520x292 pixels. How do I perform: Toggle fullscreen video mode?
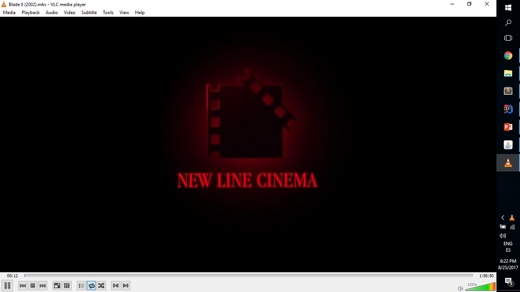(x=57, y=285)
